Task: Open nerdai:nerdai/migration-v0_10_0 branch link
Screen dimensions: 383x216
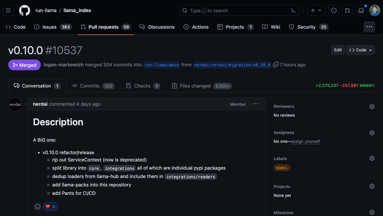Action: coord(232,65)
